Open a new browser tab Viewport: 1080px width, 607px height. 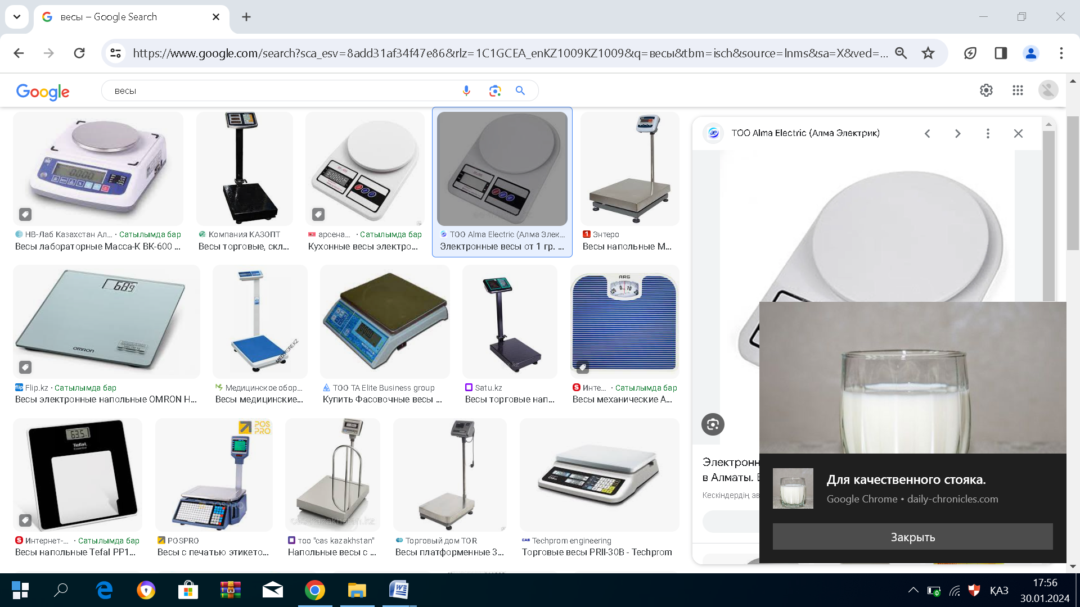246,17
